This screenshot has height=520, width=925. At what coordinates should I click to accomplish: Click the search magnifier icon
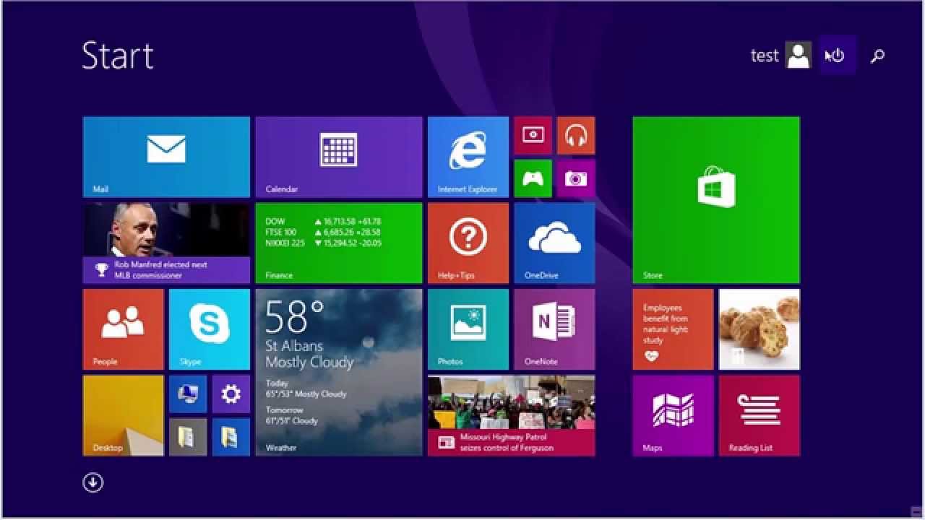pos(877,56)
